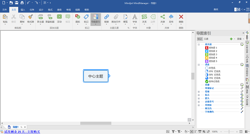Open the 查看 view dropdown
250x134 pixels.
click(240, 39)
